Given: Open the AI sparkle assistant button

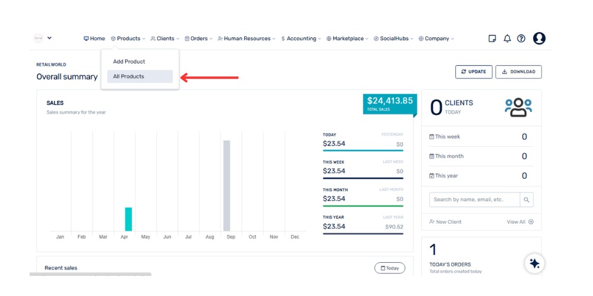Looking at the screenshot, I should 534,263.
